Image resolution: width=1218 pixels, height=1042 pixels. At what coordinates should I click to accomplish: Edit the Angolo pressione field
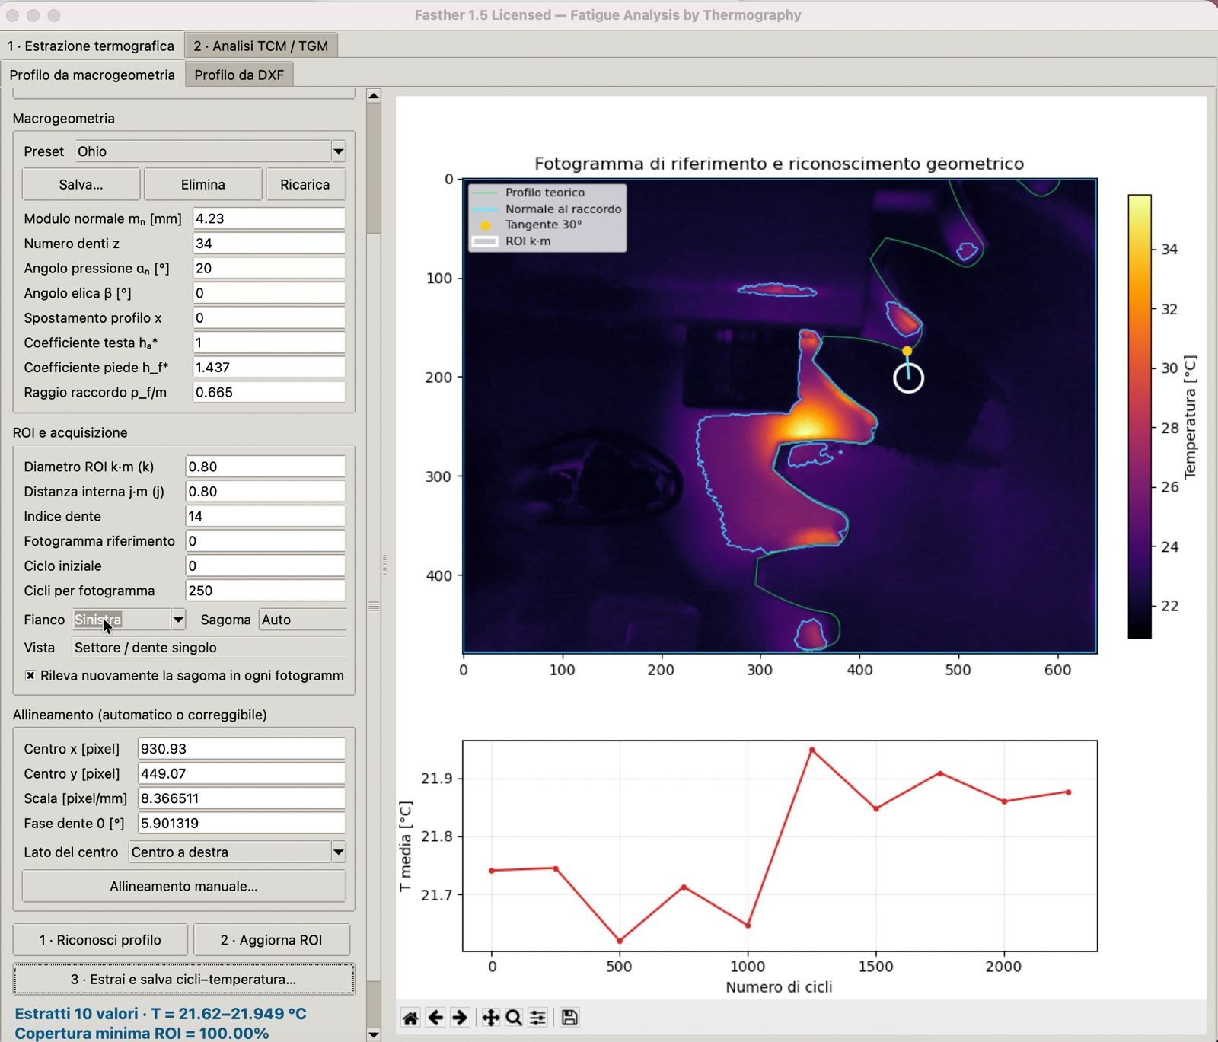point(269,268)
